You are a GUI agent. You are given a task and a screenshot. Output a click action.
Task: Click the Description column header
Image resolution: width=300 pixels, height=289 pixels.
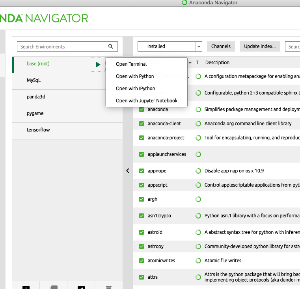pos(217,63)
